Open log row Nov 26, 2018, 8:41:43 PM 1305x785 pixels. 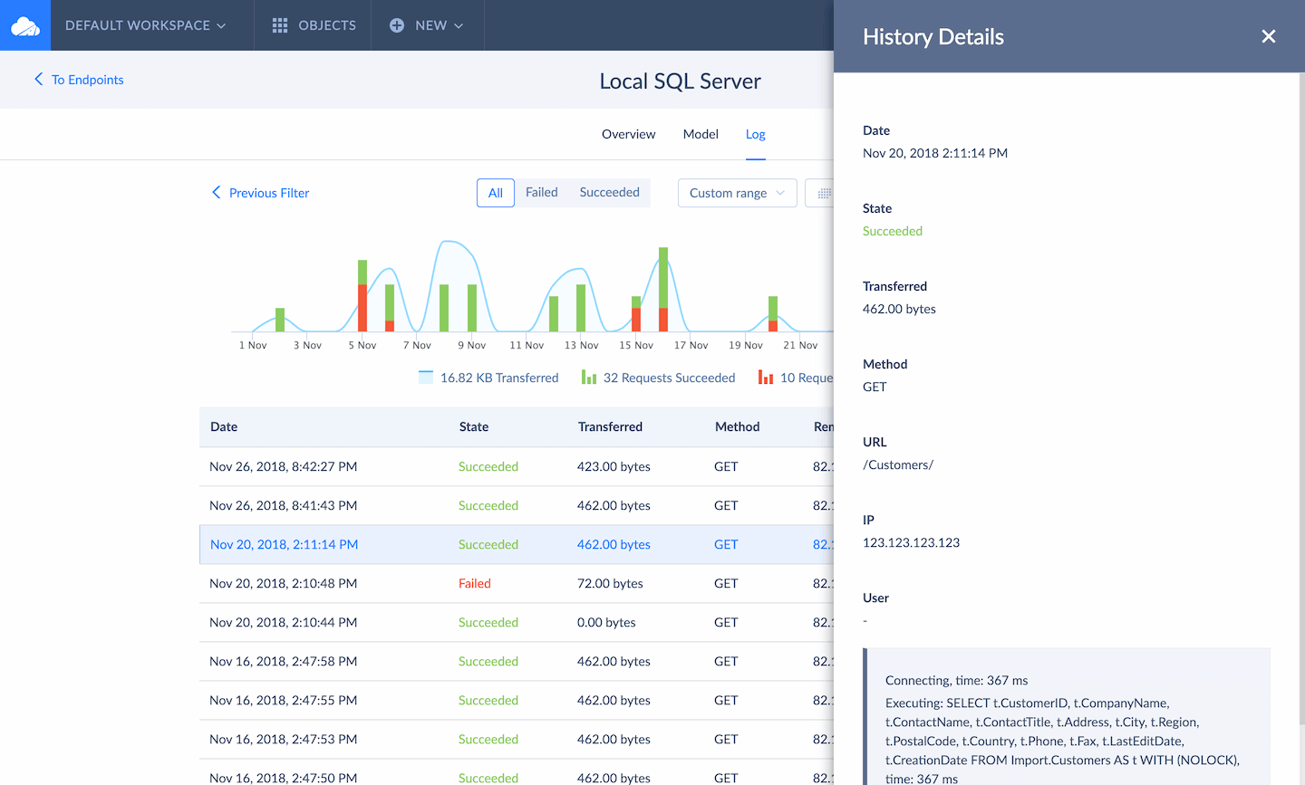pos(517,505)
